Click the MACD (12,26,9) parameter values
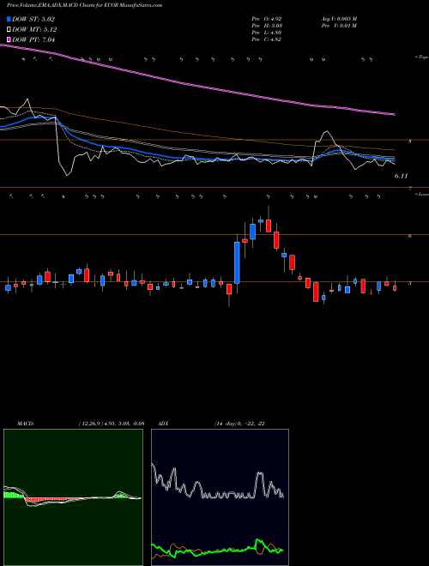This screenshot has height=566, width=429. [x=112, y=424]
